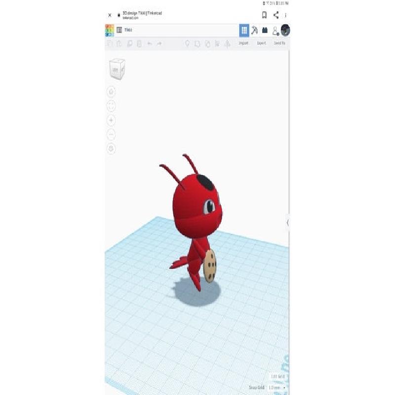
Task: Click the Duplicate and repeat icon
Action: tap(129, 43)
